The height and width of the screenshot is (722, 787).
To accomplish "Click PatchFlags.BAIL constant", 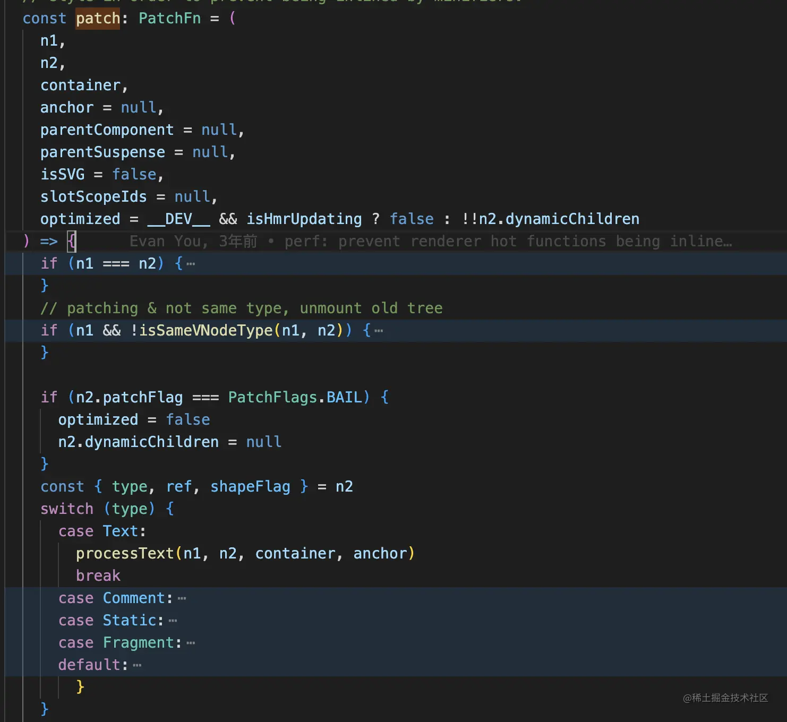I will (x=295, y=398).
